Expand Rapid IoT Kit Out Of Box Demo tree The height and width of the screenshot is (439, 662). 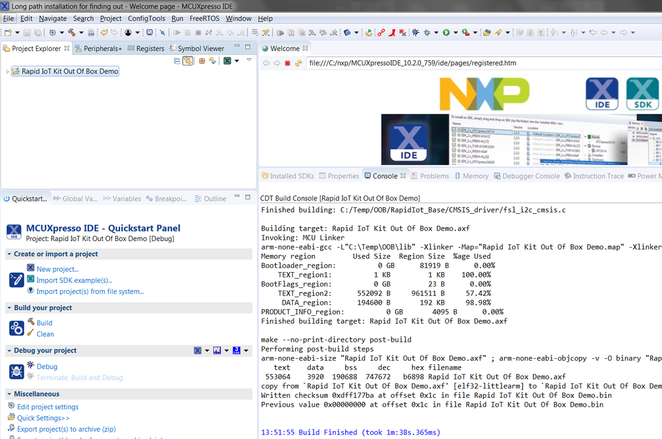[x=7, y=72]
